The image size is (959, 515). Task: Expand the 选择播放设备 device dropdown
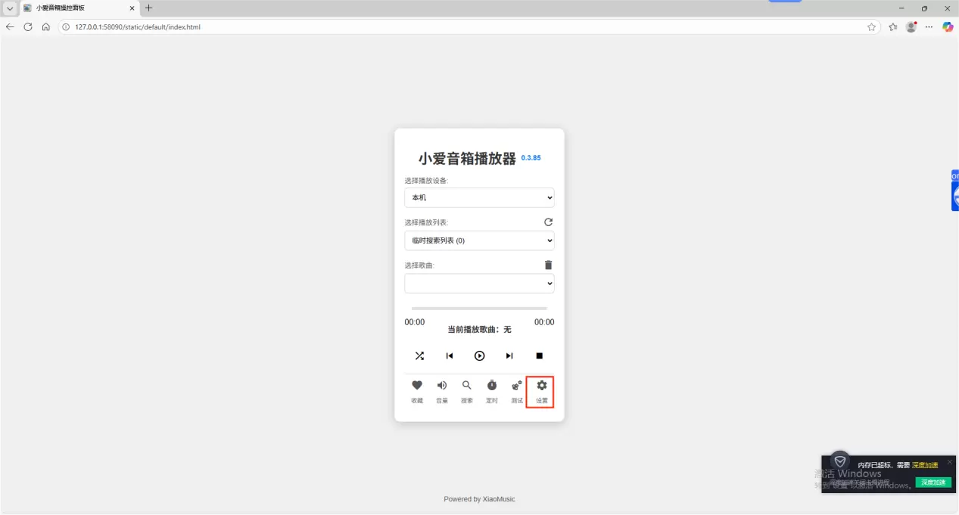[479, 197]
